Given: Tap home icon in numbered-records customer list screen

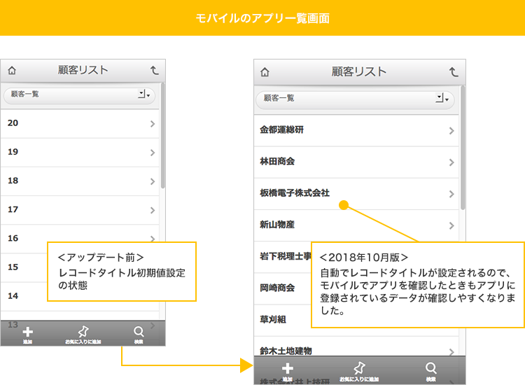Looking at the screenshot, I should coord(12,71).
